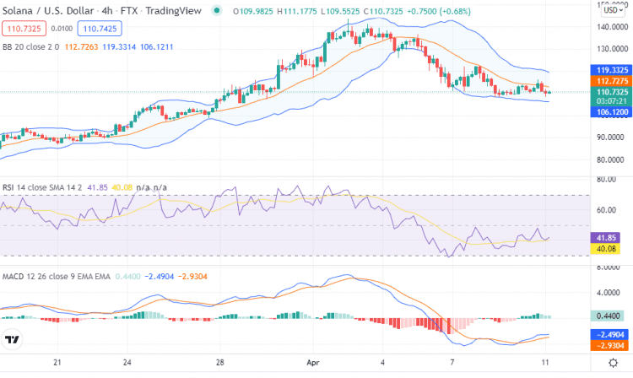Click the 24 date on time axis
This screenshot has height=378, width=633.
(127, 362)
